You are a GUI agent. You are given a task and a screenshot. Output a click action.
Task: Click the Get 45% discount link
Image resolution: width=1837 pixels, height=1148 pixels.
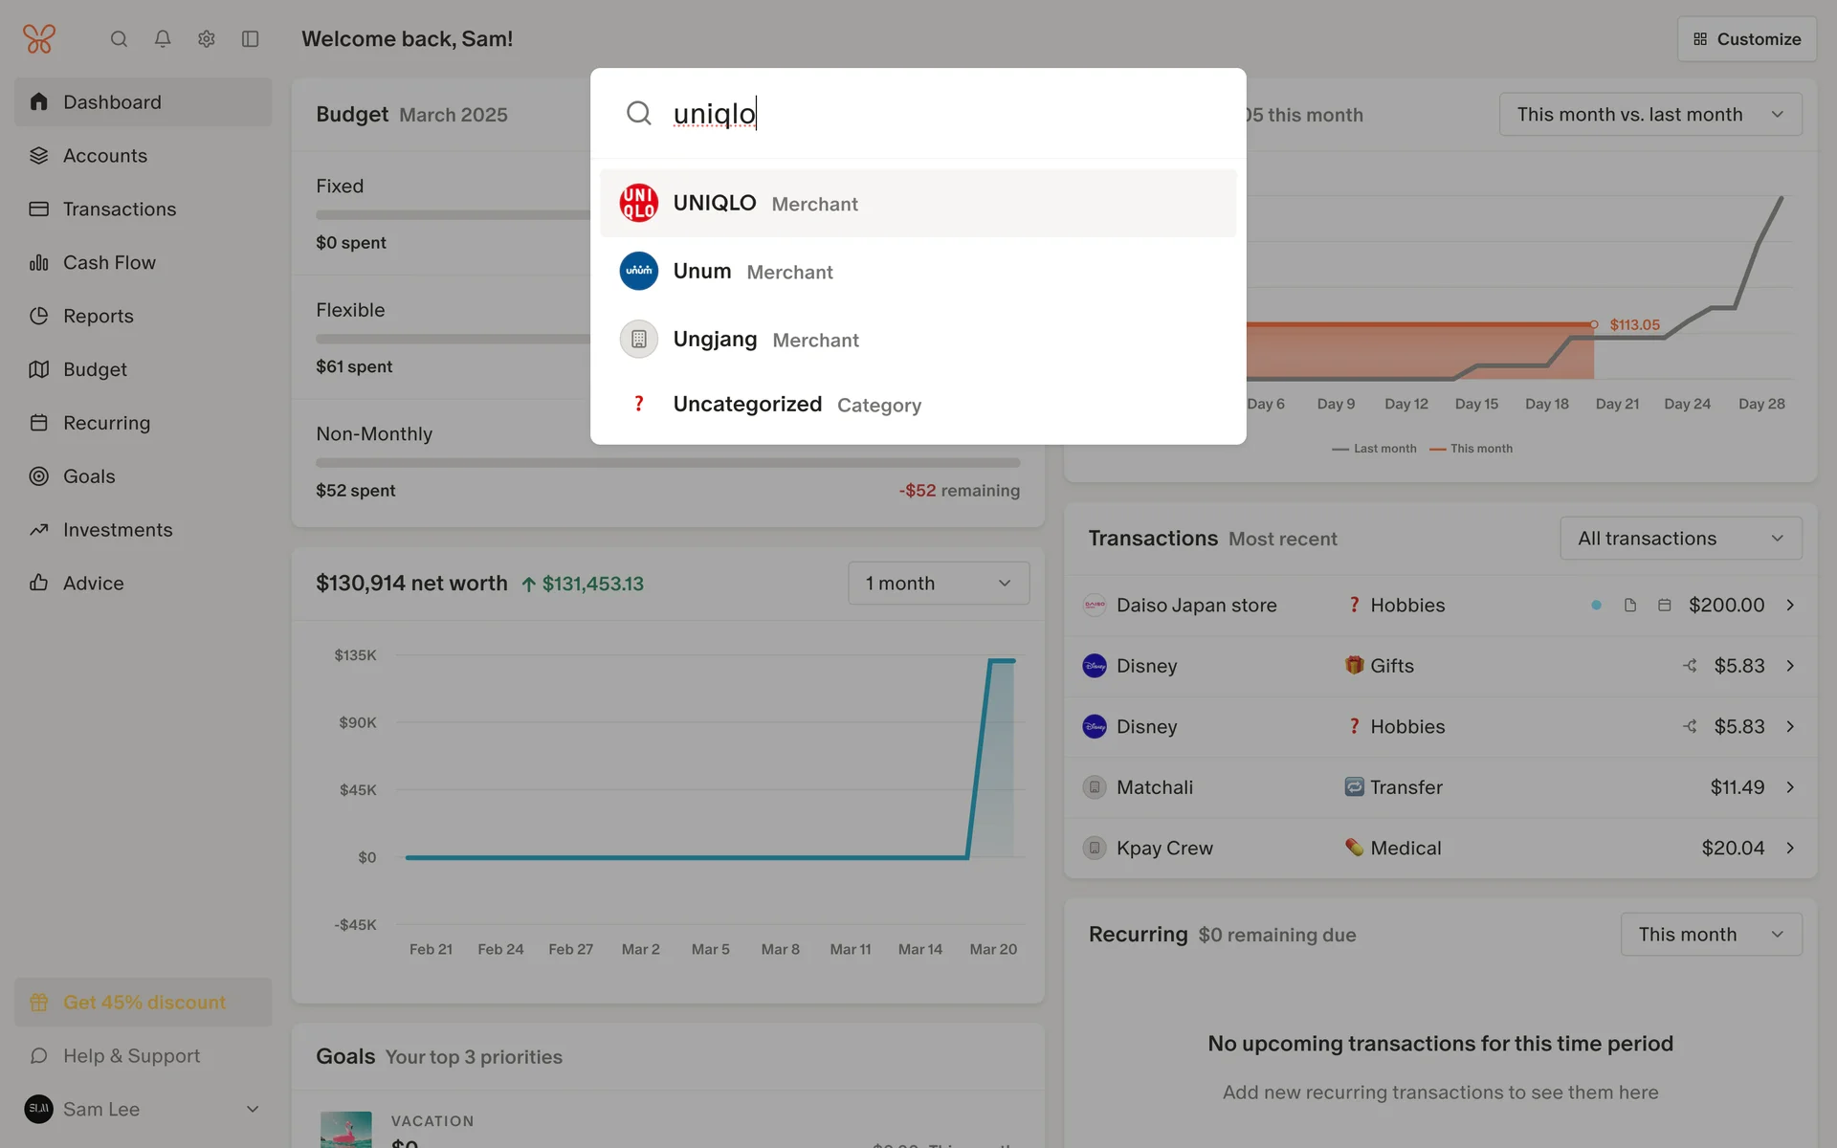pos(144,1003)
